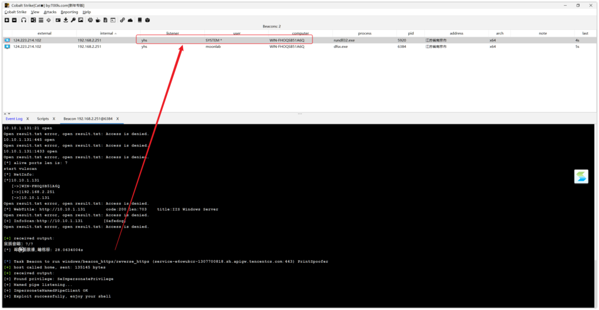This screenshot has width=599, height=310.
Task: Click the cloud Manage Web Server icon
Action: [x=130, y=20]
